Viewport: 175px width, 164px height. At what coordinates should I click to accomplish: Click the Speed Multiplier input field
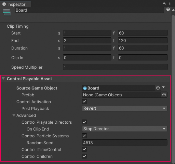point(115,67)
